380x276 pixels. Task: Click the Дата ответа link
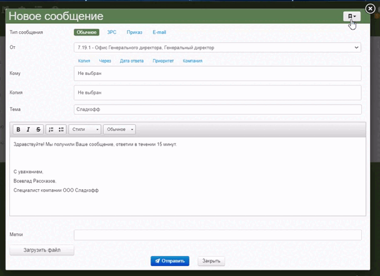pyautogui.click(x=132, y=61)
